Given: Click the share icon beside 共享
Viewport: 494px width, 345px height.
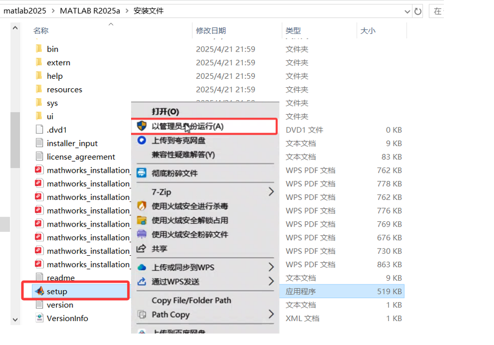Looking at the screenshot, I should pos(141,248).
